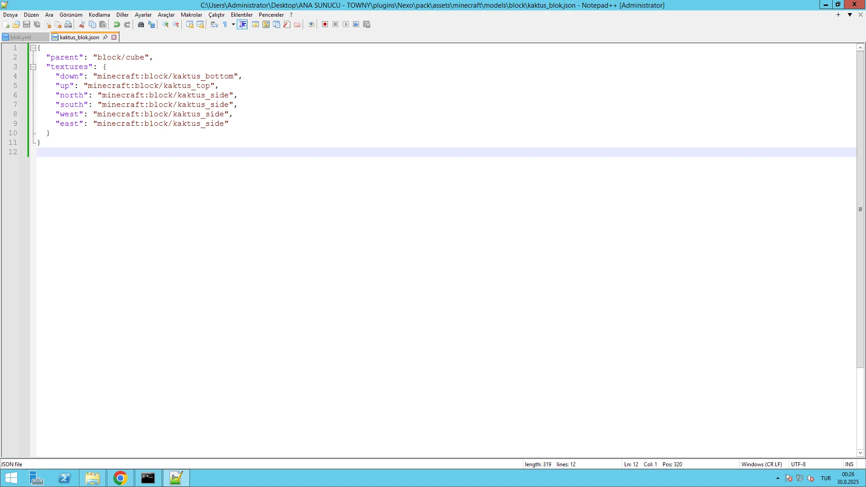Open the Ara menu
This screenshot has height=487, width=866.
49,15
